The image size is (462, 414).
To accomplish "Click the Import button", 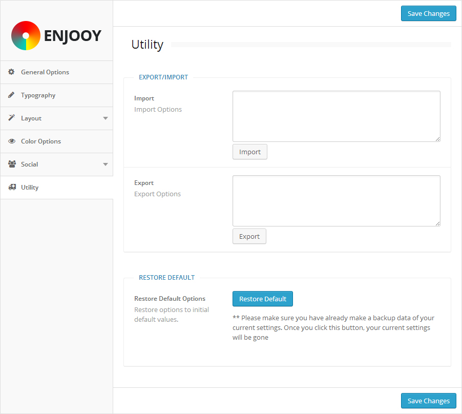I will click(250, 152).
